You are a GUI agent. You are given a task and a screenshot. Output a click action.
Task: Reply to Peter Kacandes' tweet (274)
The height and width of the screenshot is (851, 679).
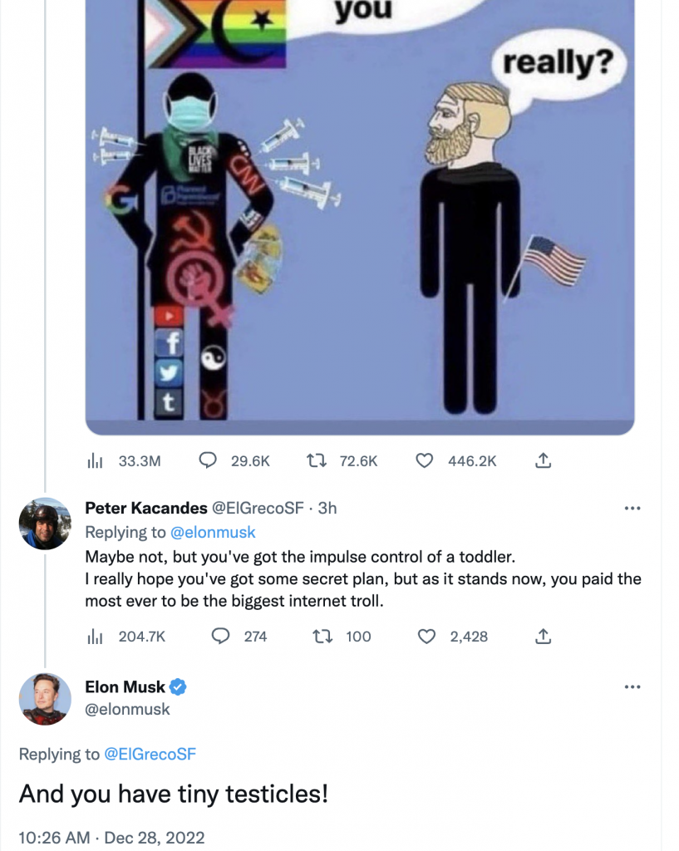221,637
